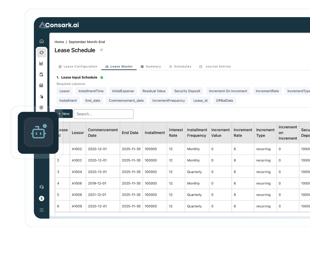Open the headset support icon

[41, 187]
